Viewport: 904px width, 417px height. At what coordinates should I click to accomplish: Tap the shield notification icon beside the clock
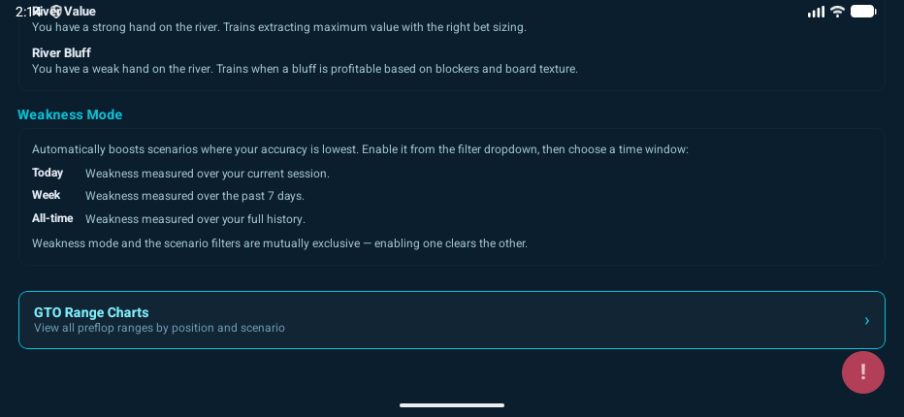55,12
